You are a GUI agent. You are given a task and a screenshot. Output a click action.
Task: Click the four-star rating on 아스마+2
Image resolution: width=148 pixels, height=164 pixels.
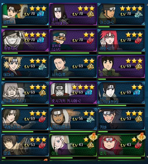coord(131,8)
